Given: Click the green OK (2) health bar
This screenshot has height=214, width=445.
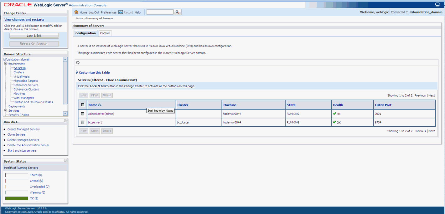Looking at the screenshot, I should (x=17, y=198).
